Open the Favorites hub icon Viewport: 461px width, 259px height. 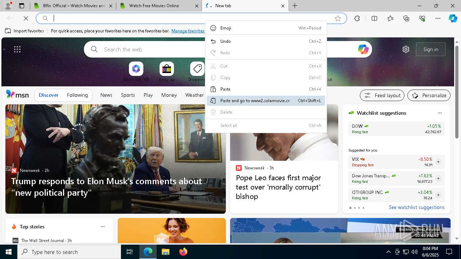390,18
